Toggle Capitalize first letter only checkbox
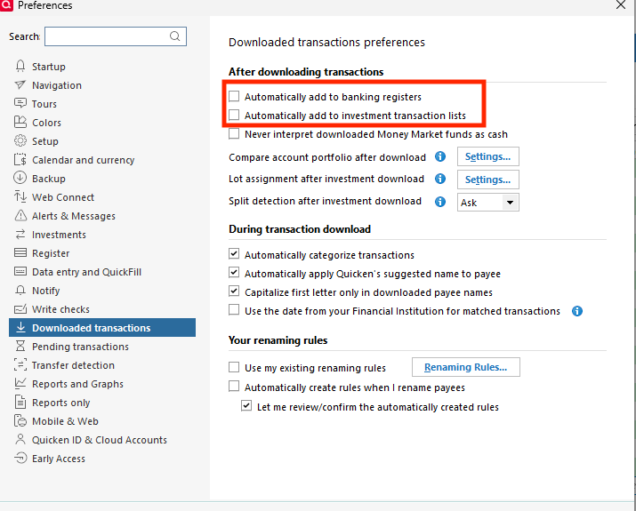 pyautogui.click(x=234, y=291)
